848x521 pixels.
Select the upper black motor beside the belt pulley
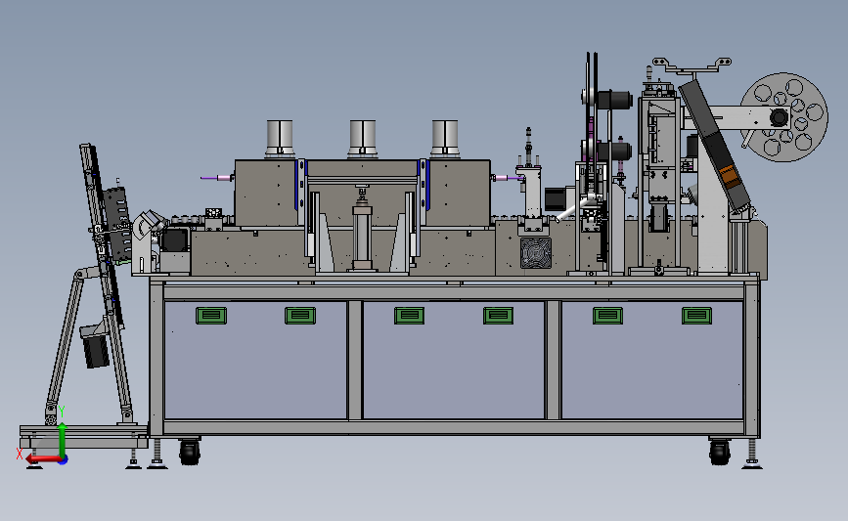point(614,100)
